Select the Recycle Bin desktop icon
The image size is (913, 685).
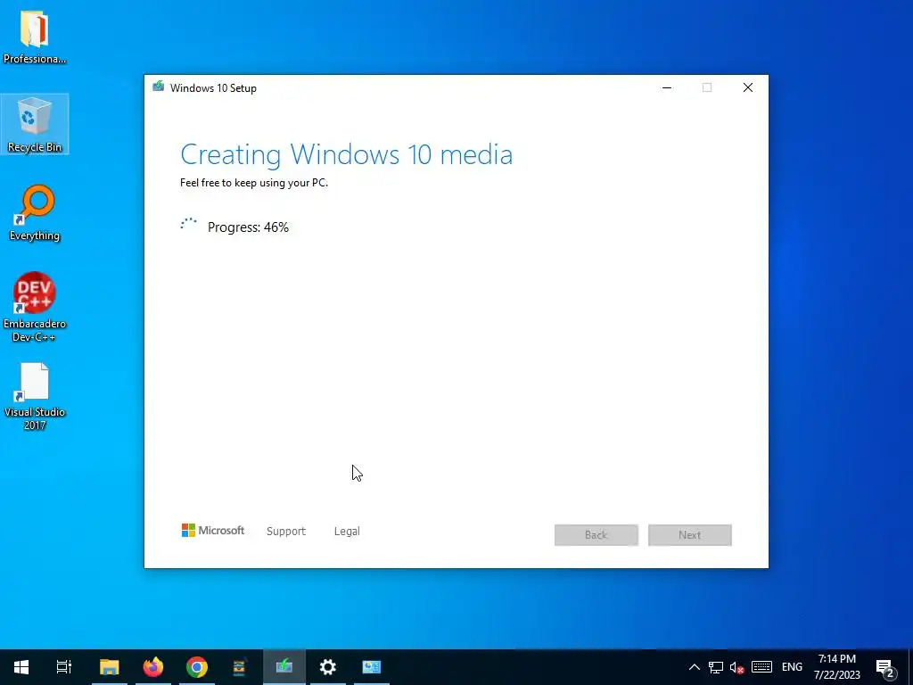(35, 124)
